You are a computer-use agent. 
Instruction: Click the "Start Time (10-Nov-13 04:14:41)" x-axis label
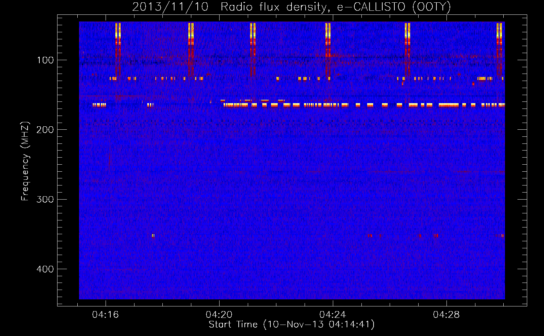tap(292, 325)
